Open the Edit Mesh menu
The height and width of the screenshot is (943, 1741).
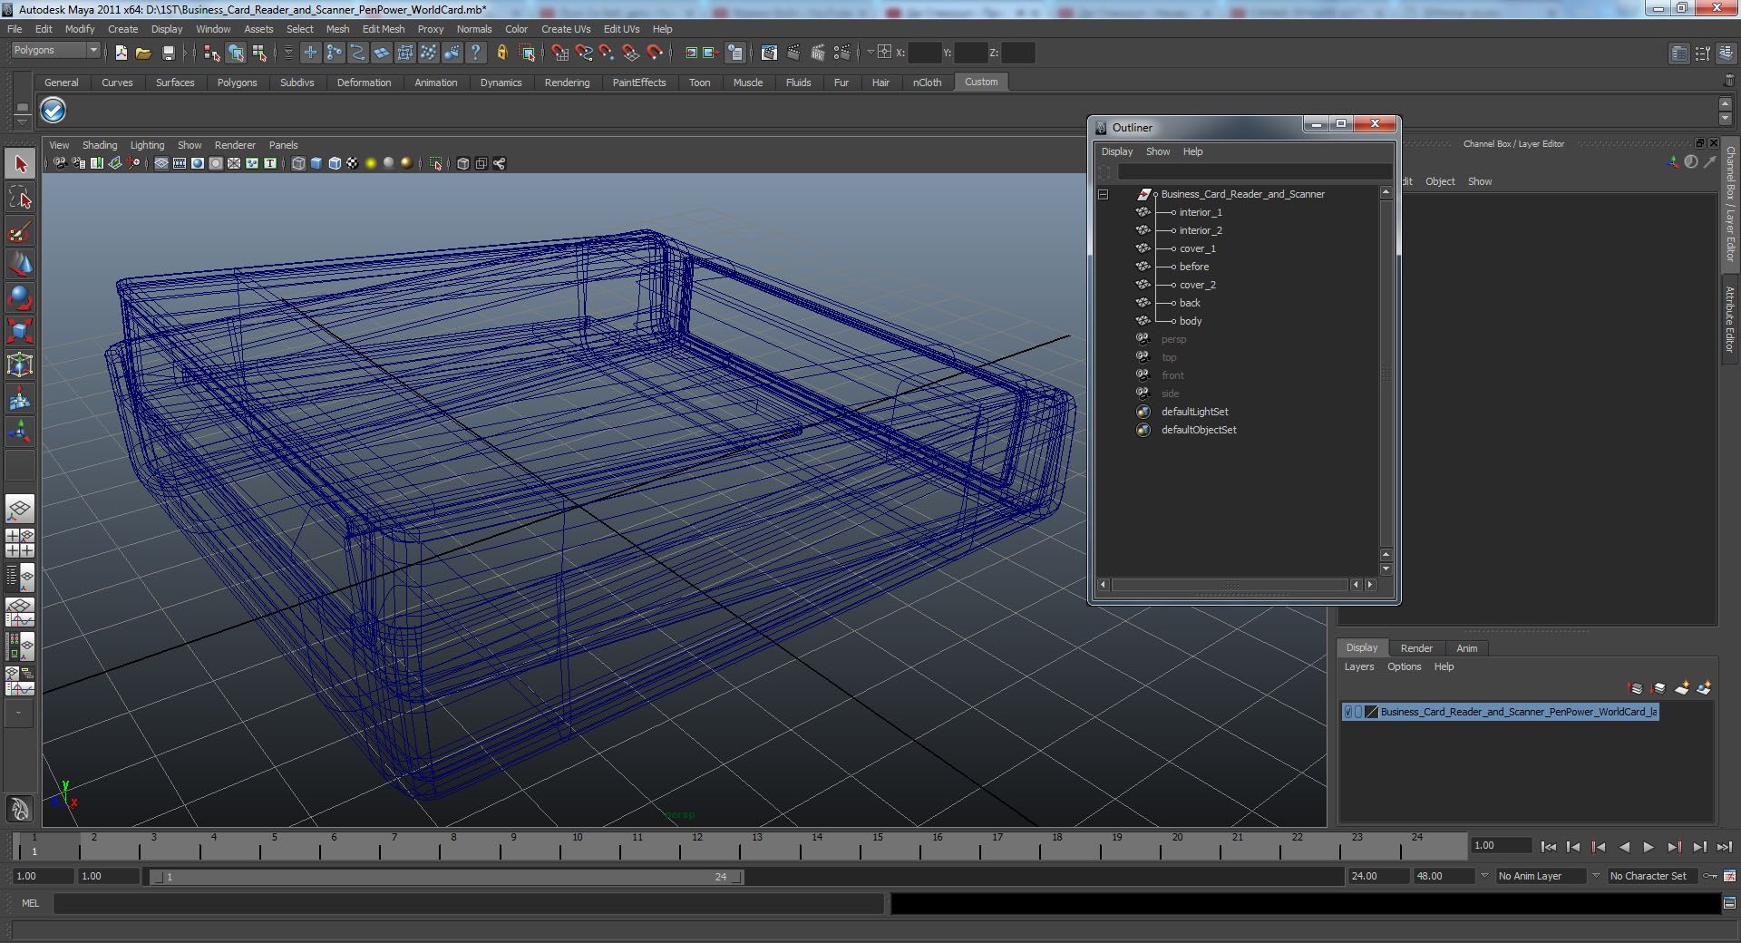383,29
